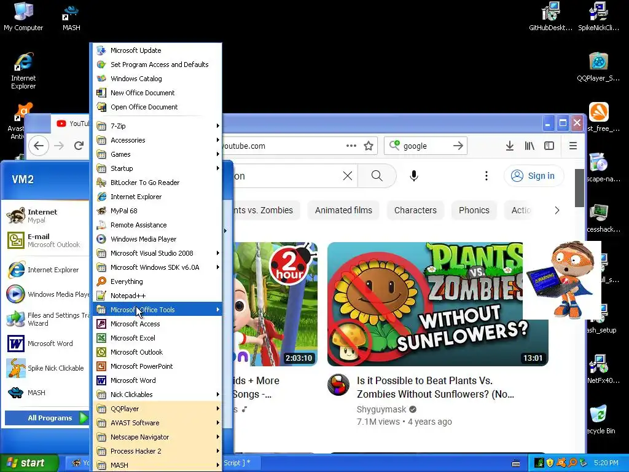Click the YouTube voice search microphone

pyautogui.click(x=414, y=176)
